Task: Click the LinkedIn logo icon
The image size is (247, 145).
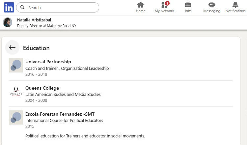Action: [9, 7]
